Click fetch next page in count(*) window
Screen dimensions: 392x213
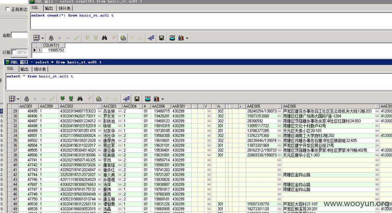pos(87,38)
